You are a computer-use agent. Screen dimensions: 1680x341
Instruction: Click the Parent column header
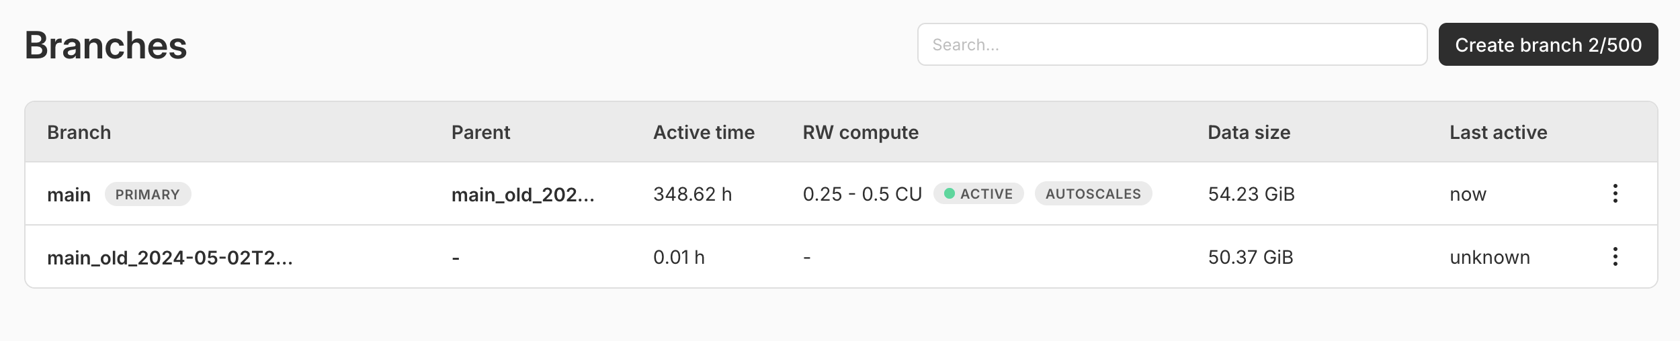coord(480,132)
